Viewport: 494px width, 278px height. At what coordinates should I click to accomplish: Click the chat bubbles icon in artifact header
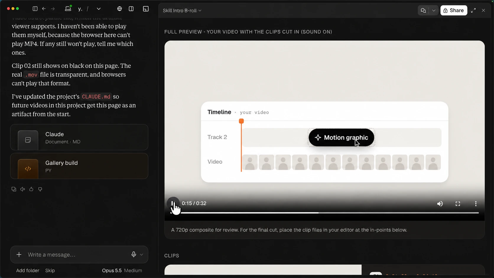pos(423,10)
